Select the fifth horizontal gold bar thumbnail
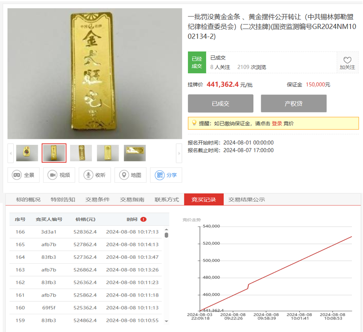The width and height of the screenshot is (363, 332). (x=135, y=153)
